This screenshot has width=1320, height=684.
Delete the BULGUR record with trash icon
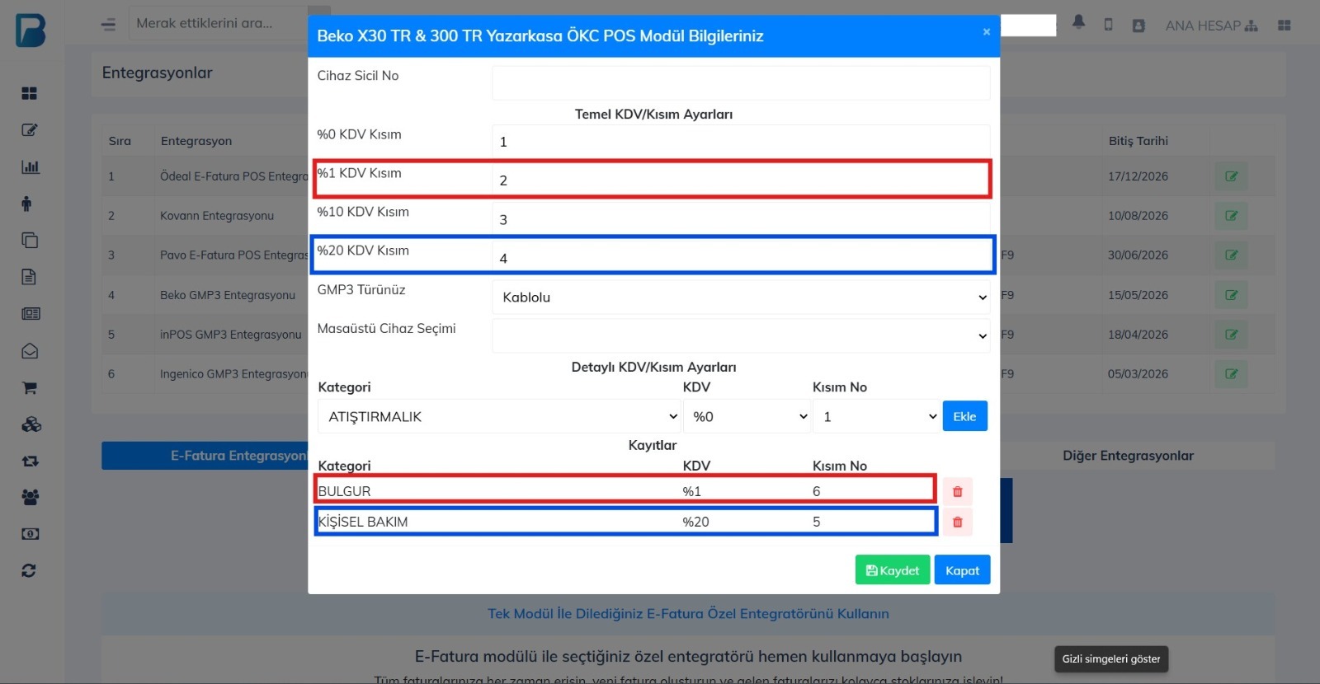pos(957,492)
